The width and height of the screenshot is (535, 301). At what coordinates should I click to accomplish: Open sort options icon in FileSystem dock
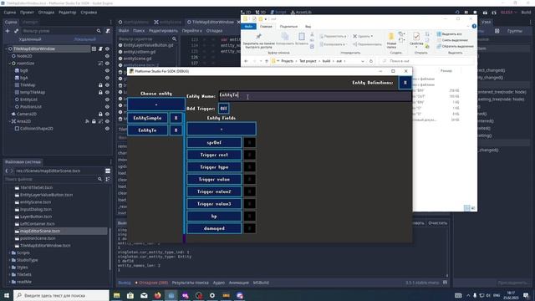pyautogui.click(x=108, y=179)
